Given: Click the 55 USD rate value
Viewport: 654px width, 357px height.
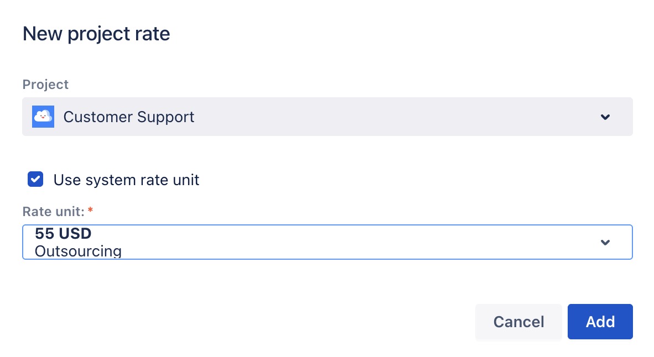Looking at the screenshot, I should tap(63, 233).
